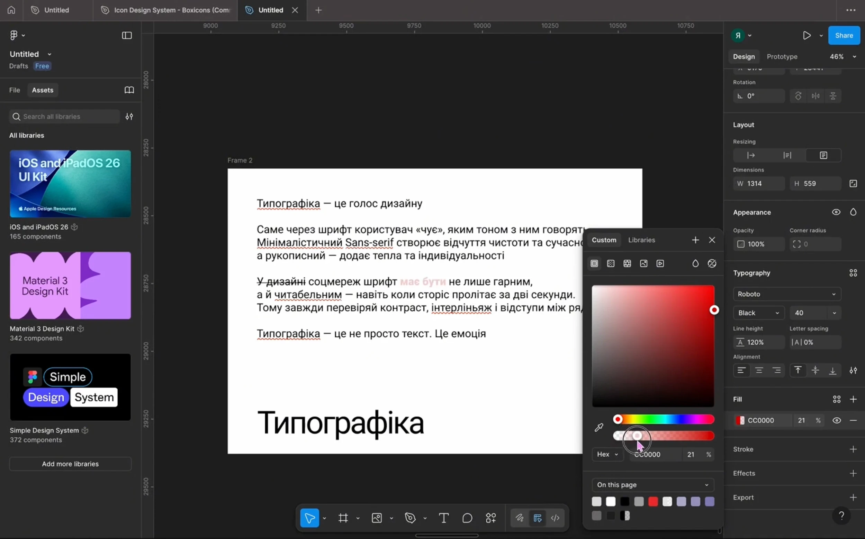Pick a color with the eyedropper

(x=599, y=427)
